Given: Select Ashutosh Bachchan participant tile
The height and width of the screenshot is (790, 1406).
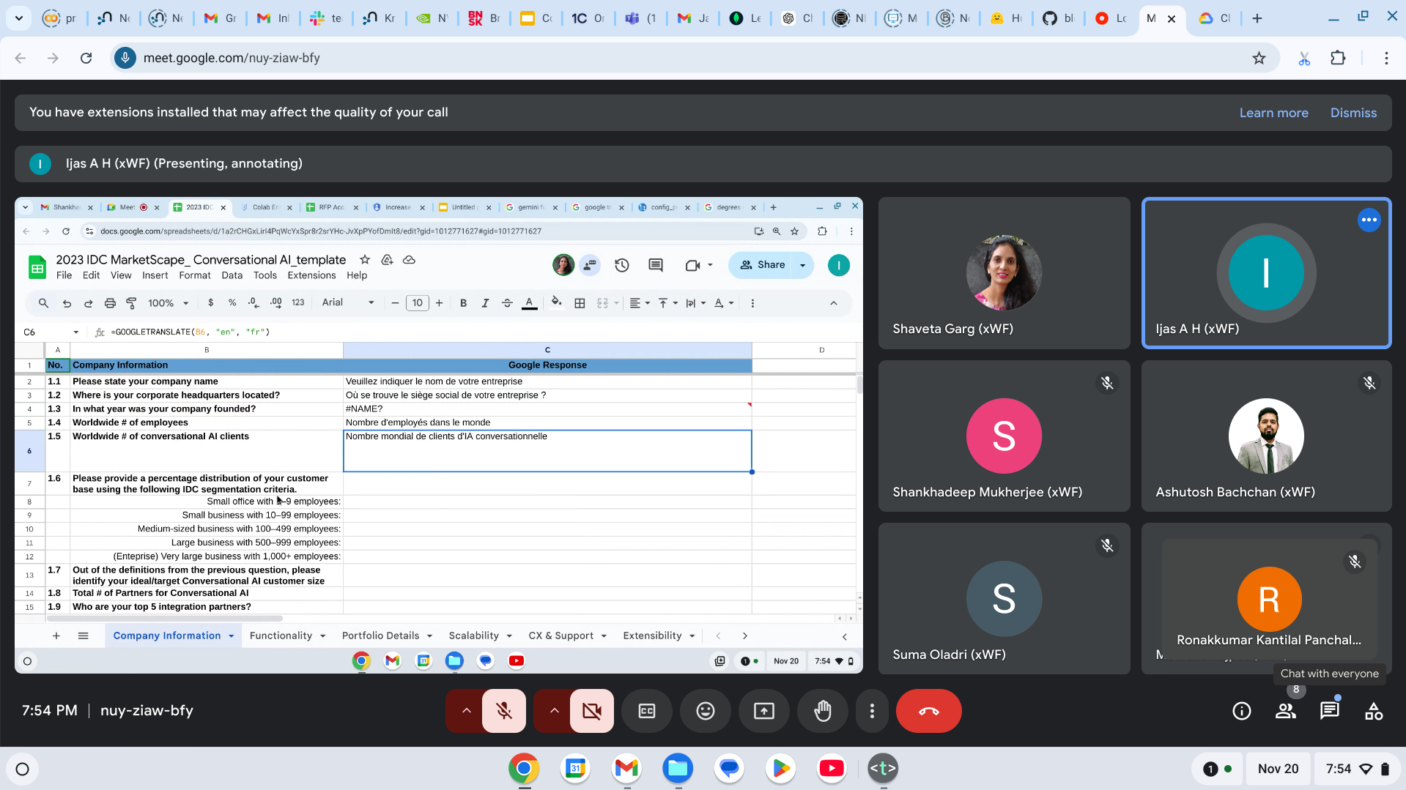Looking at the screenshot, I should [x=1266, y=436].
